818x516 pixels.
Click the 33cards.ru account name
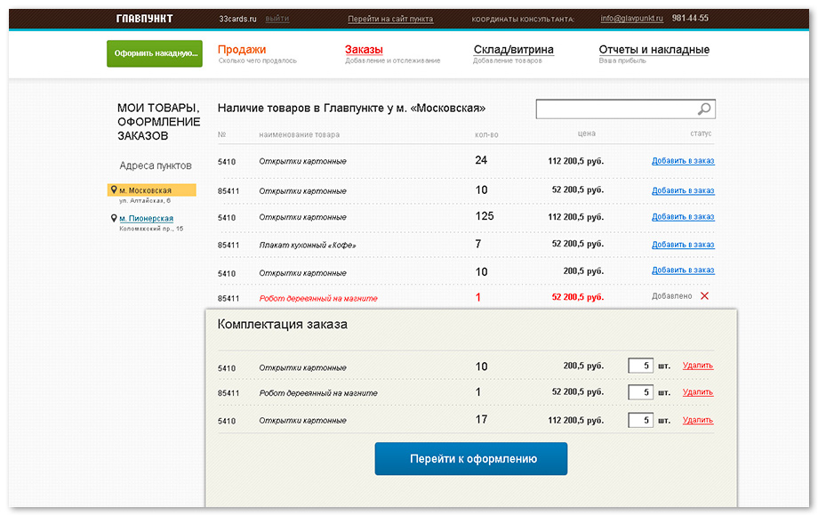pyautogui.click(x=237, y=19)
